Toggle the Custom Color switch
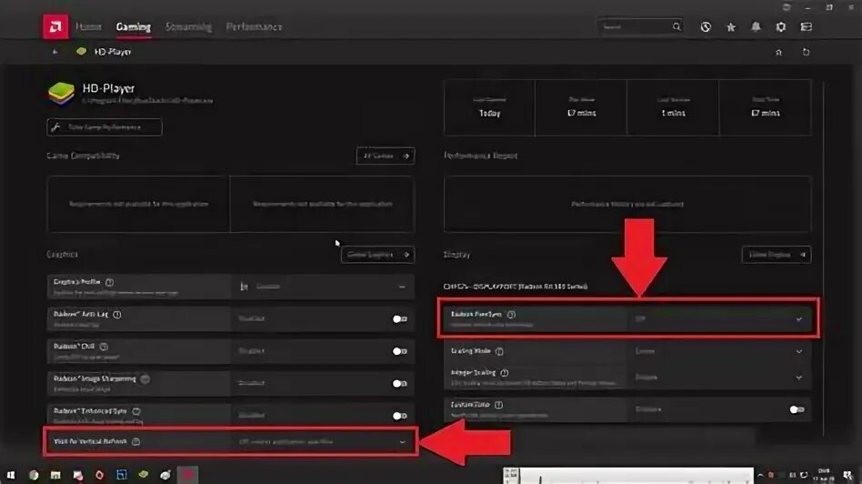This screenshot has width=862, height=484. pos(797,409)
